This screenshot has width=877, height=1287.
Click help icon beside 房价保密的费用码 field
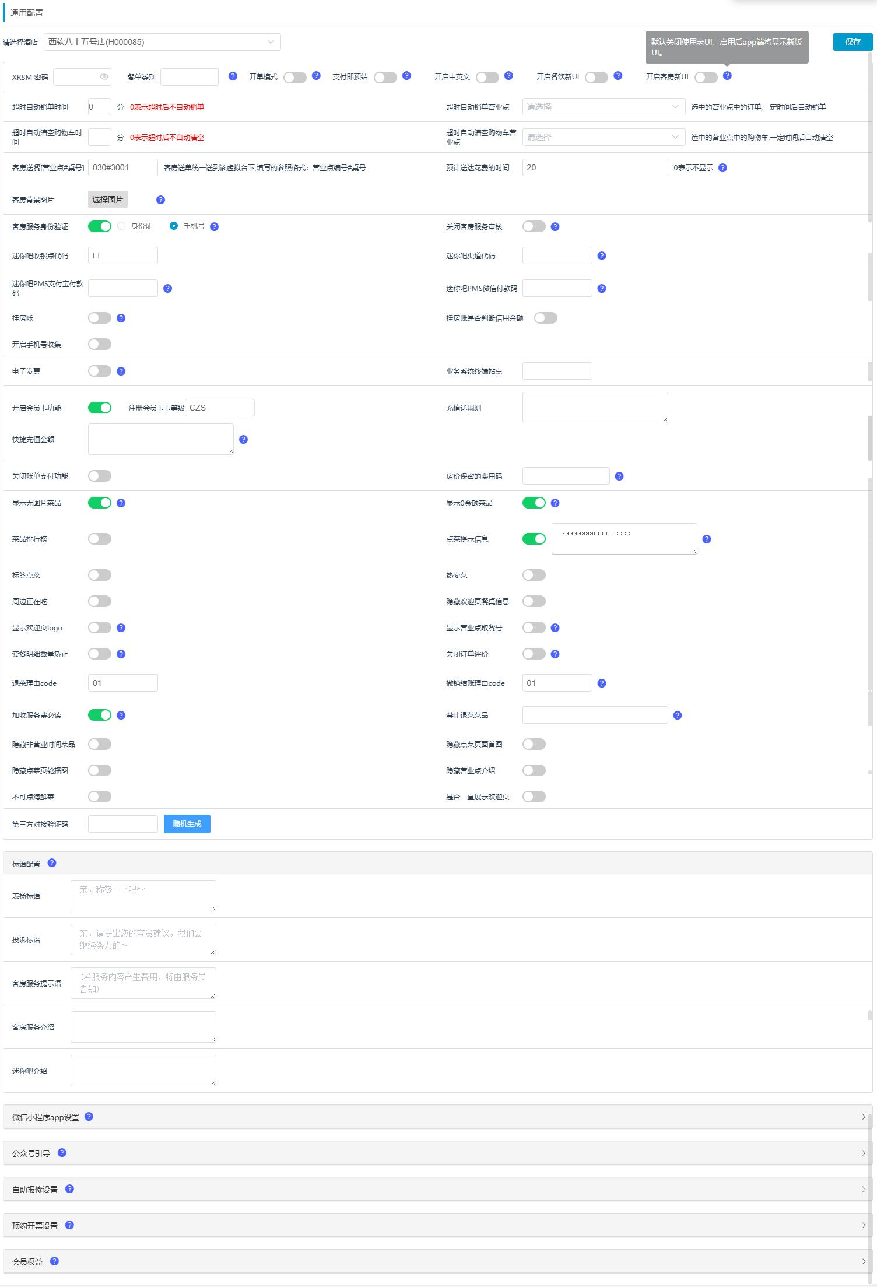619,476
